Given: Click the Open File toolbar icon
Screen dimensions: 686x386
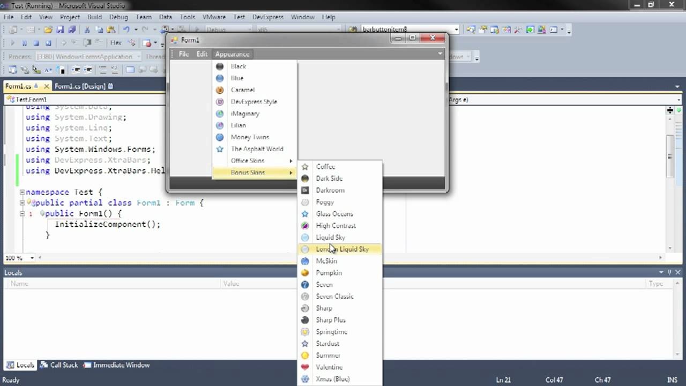Looking at the screenshot, I should point(48,29).
